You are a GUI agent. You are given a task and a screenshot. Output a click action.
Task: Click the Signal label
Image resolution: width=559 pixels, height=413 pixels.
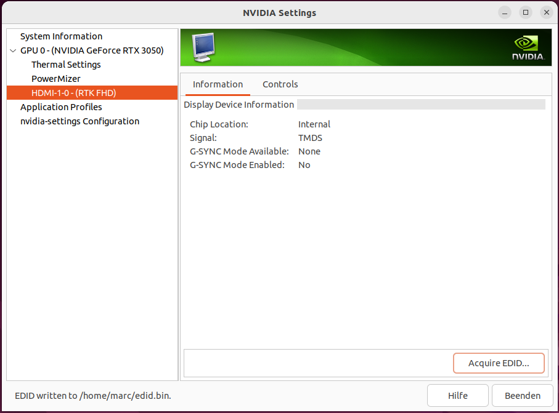(x=203, y=138)
